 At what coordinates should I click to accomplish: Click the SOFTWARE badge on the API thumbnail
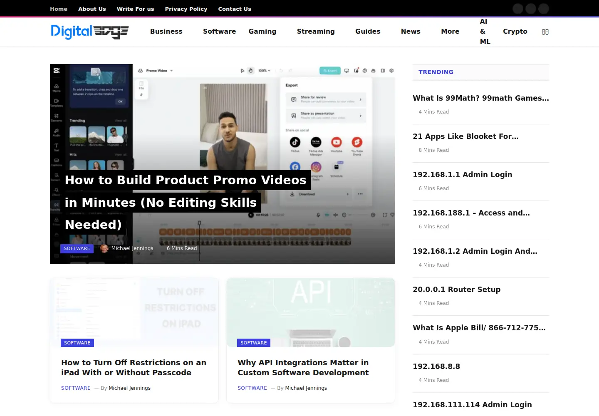tap(254, 343)
